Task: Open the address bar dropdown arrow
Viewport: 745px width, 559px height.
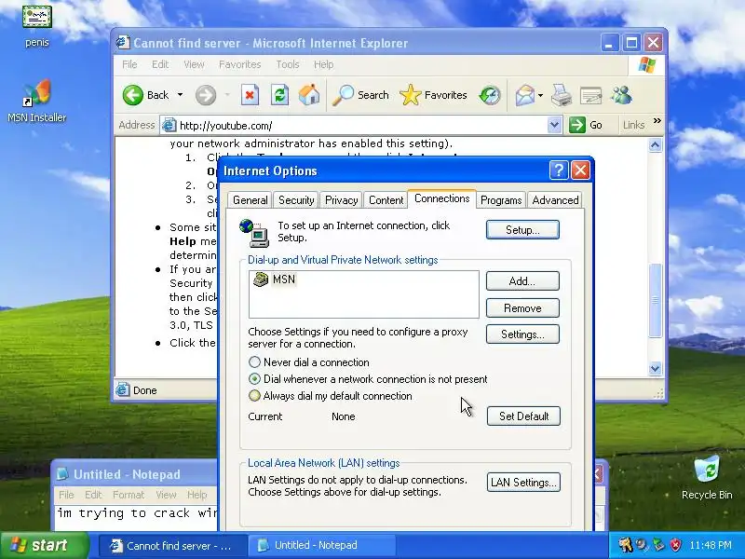Action: tap(554, 125)
